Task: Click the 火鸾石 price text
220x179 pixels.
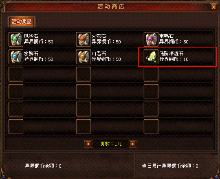Action: tap(106, 42)
